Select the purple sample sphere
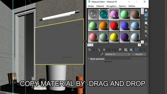 point(124,37)
